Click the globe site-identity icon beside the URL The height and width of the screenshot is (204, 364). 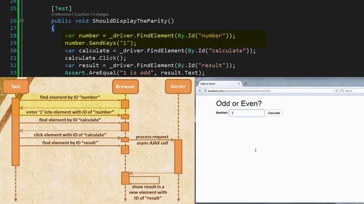point(205,91)
